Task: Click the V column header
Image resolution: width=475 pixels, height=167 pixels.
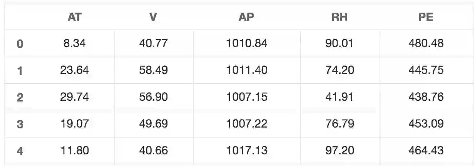Action: point(153,18)
